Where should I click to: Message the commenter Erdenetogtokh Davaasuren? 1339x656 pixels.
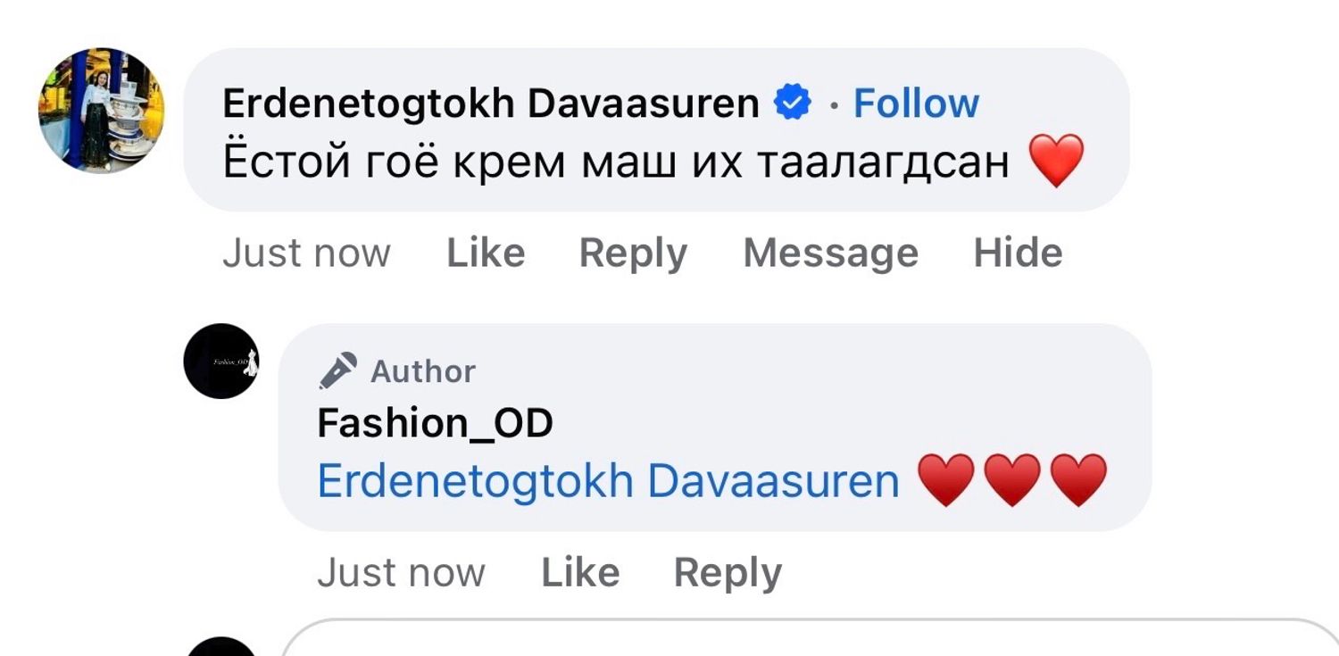830,253
